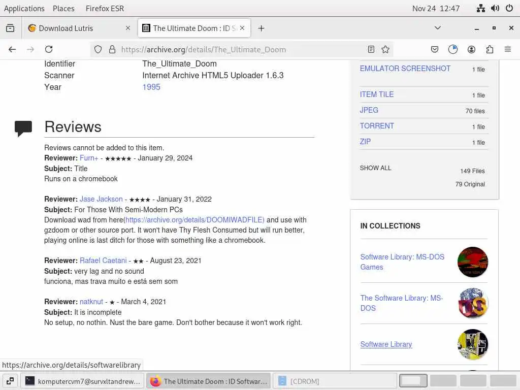Open JPEG download option
The image size is (520, 390).
[x=369, y=110]
